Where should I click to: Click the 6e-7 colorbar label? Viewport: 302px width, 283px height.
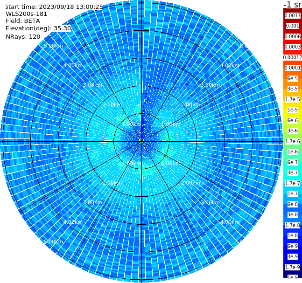[x=293, y=162]
